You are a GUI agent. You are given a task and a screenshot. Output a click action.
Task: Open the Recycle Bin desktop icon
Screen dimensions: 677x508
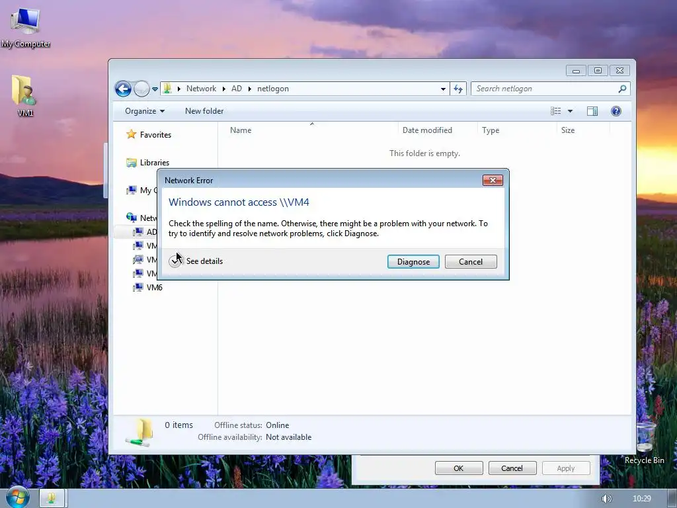pyautogui.click(x=644, y=444)
